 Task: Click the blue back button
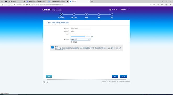click(x=115, y=76)
